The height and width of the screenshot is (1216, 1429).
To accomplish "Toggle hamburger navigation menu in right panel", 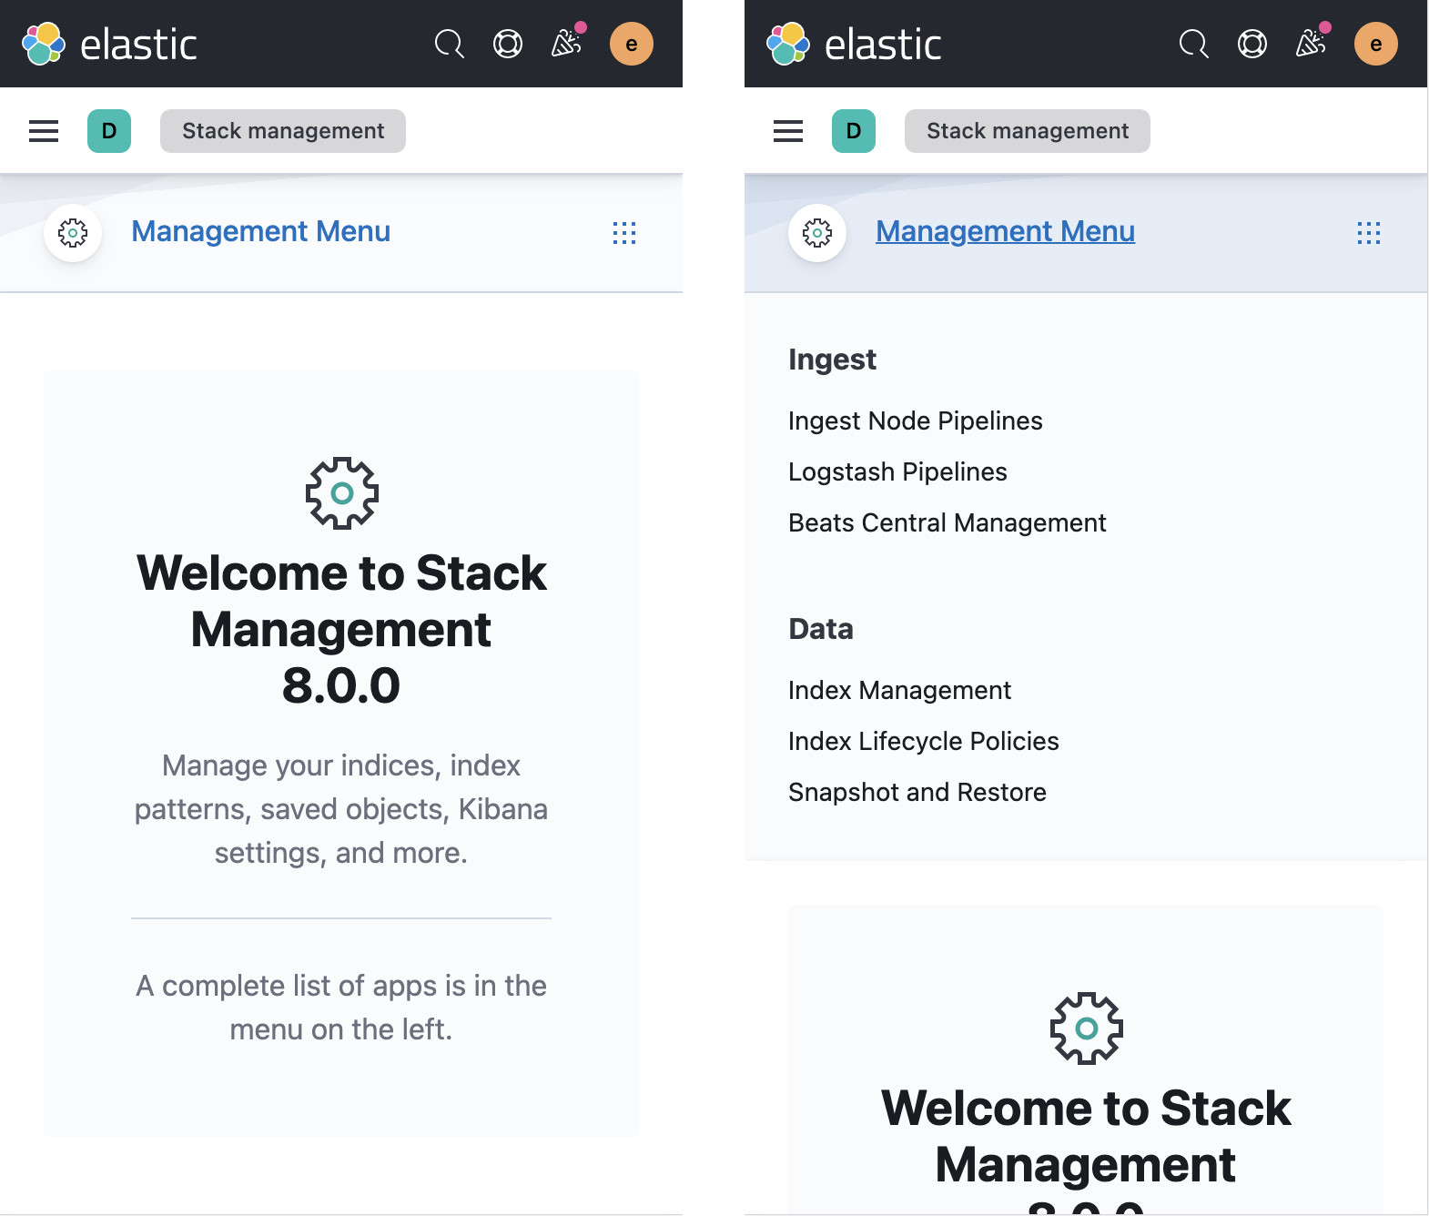I will click(788, 131).
